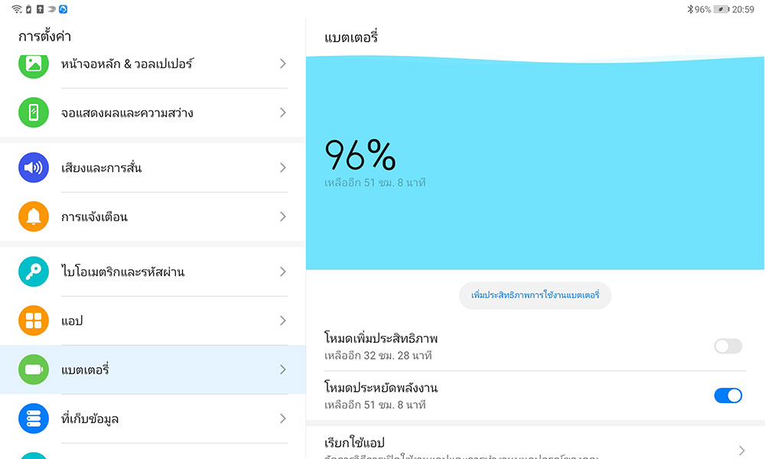Expand the เรียกใช้แอป chevron arrow

point(741,450)
